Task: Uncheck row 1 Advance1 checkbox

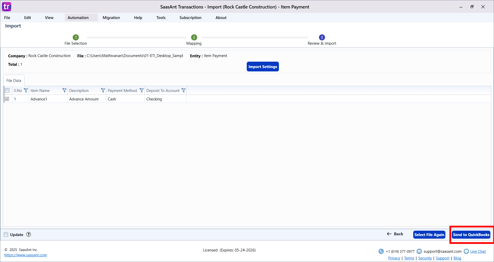Action: tap(7, 99)
